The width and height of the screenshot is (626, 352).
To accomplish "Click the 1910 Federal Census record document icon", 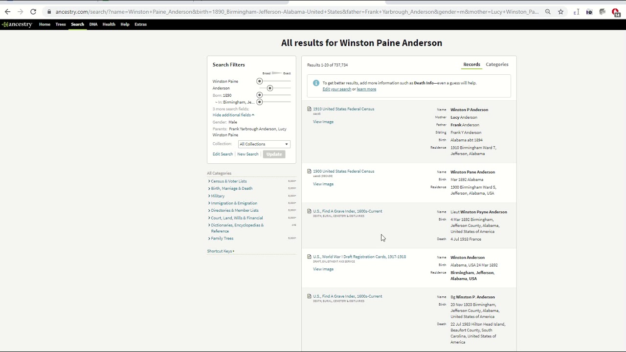I will click(x=309, y=109).
